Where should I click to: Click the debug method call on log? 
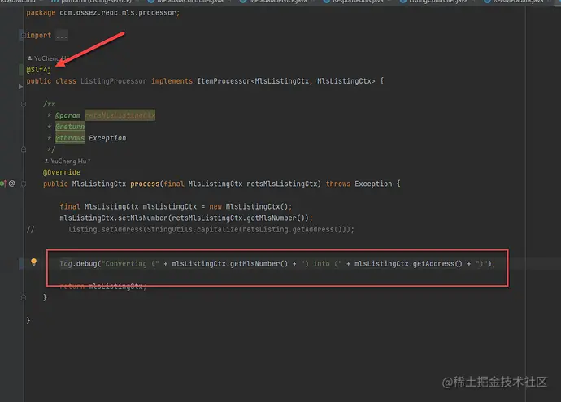coord(86,264)
